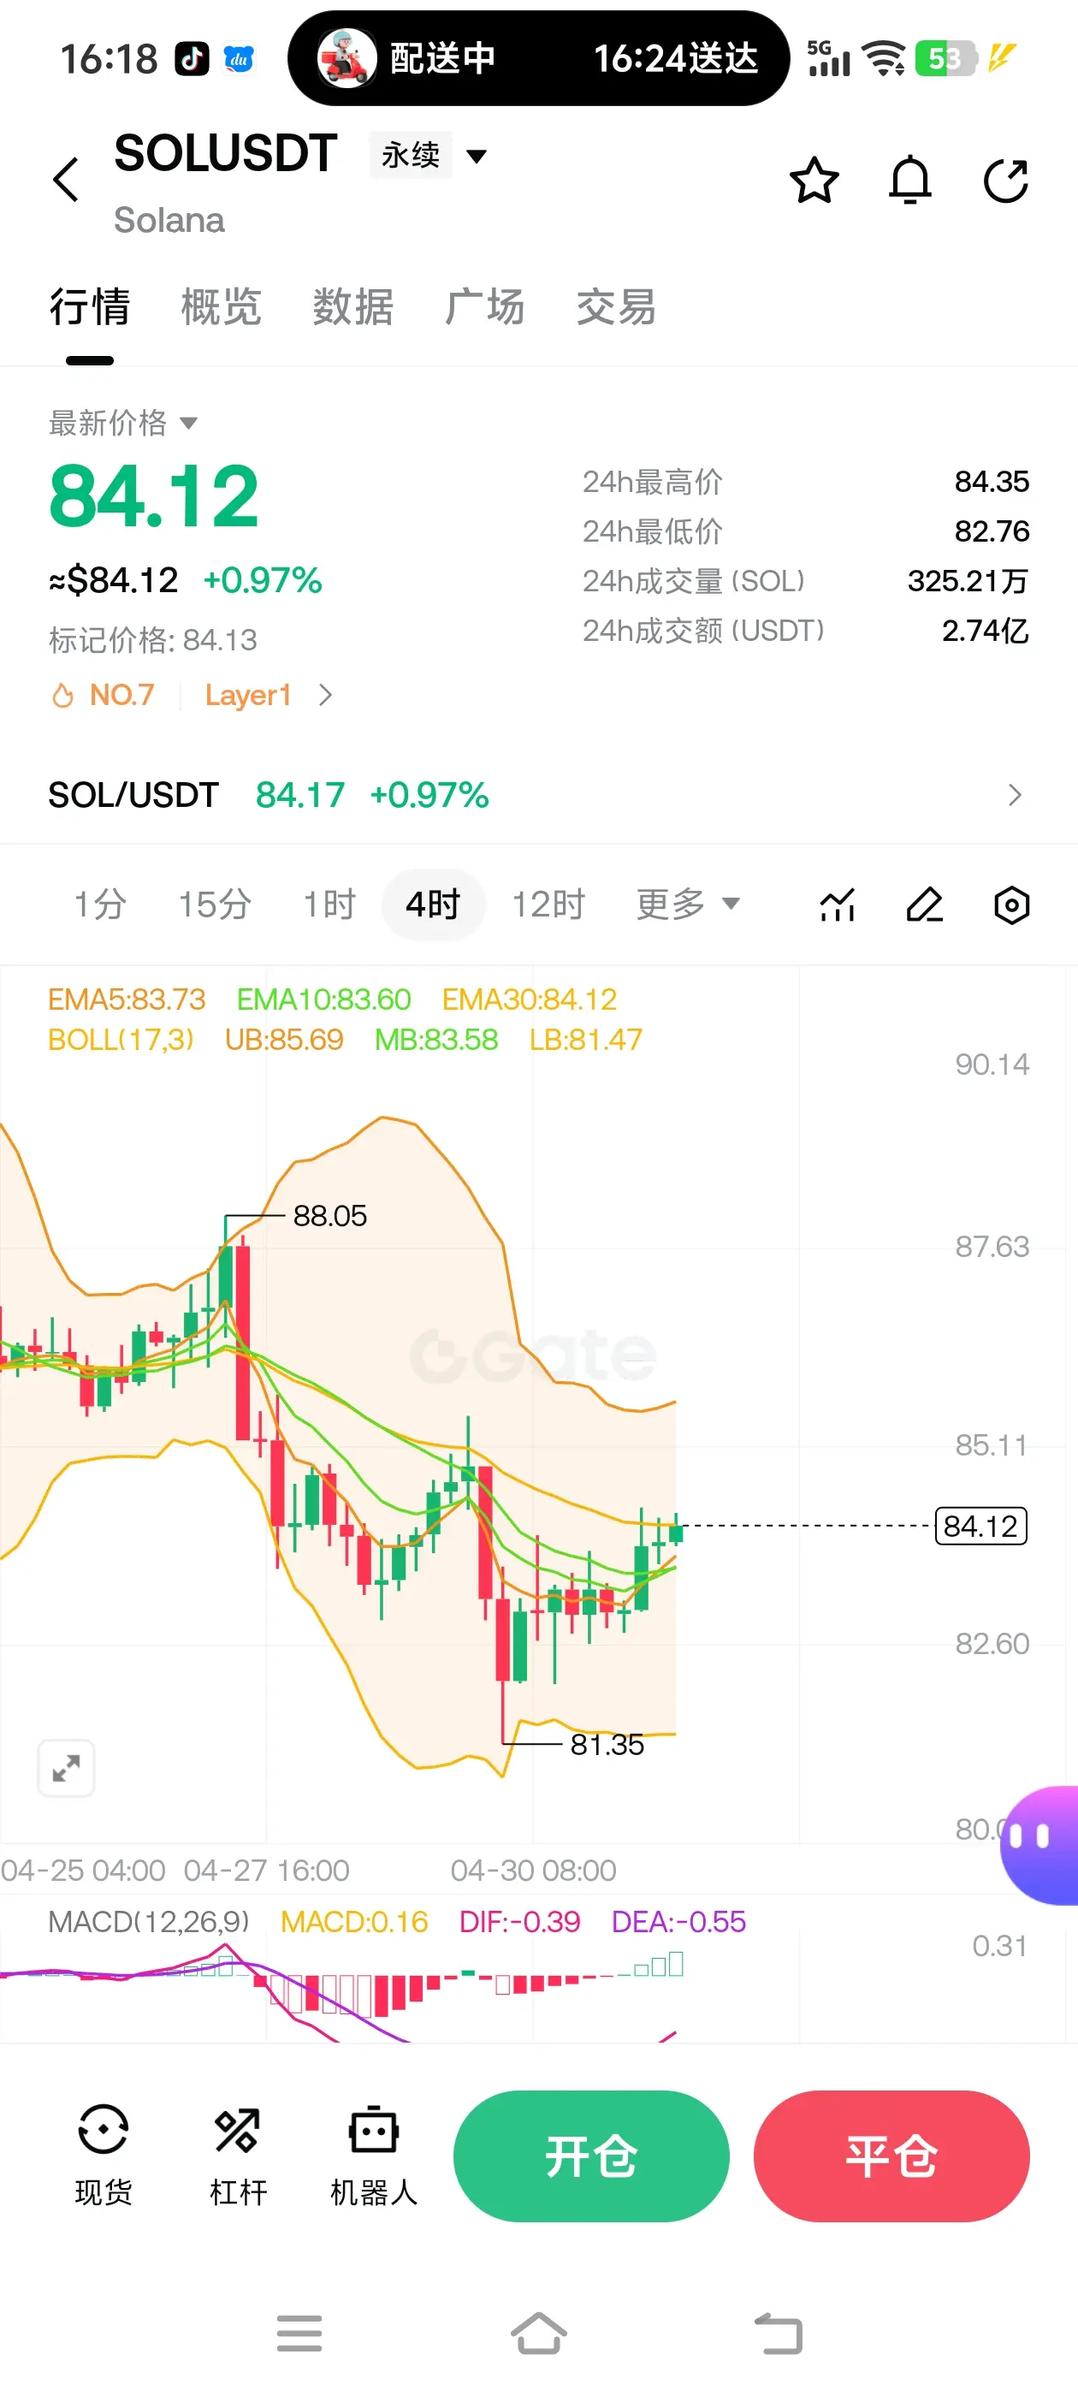This screenshot has height=2396, width=1078.
Task: Tap the 24h成交量 value 325.21万
Action: [x=968, y=580]
